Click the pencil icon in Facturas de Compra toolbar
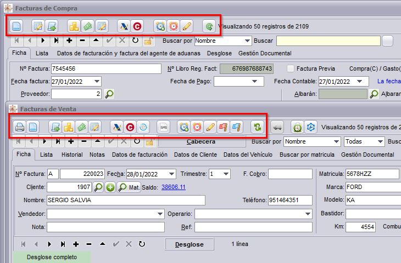 click(187, 26)
